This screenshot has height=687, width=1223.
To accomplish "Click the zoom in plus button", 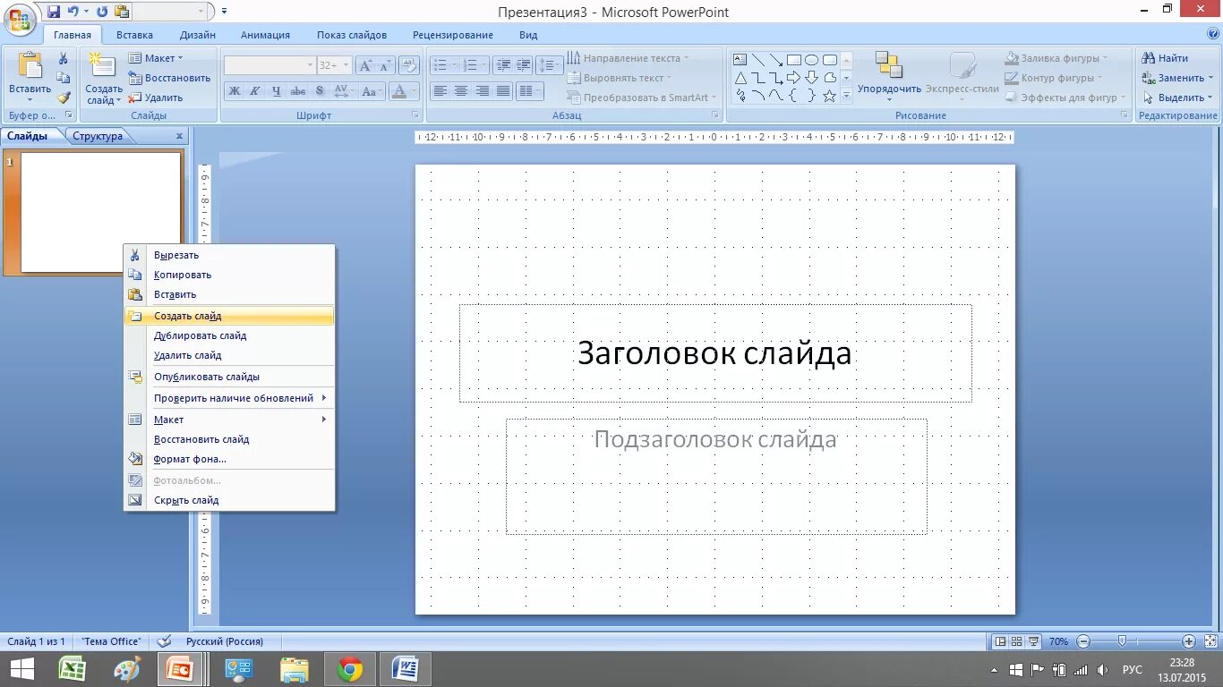I will tap(1189, 641).
